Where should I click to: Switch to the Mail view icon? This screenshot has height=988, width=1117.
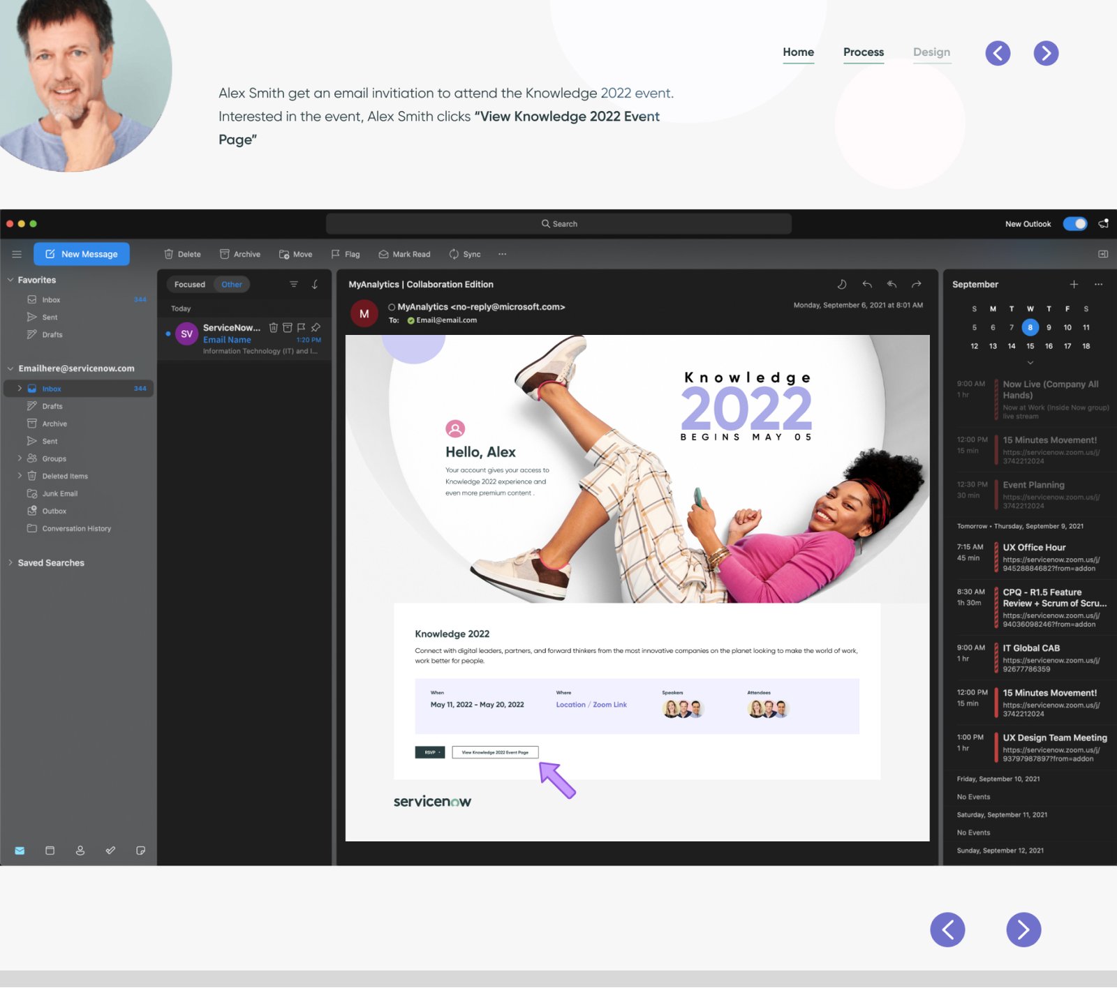point(20,851)
